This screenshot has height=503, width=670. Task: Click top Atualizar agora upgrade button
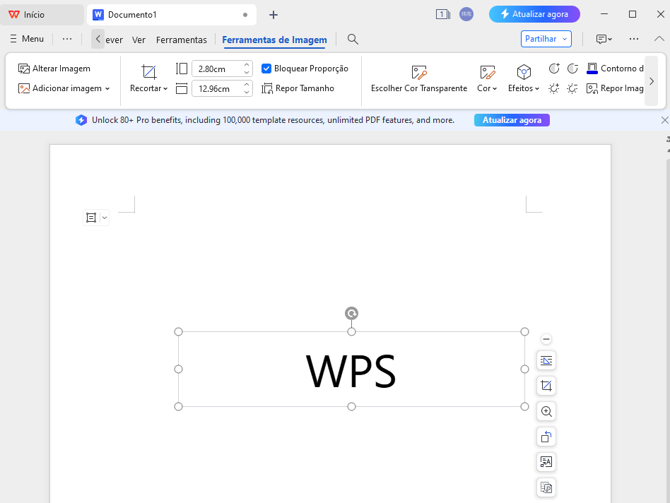[534, 14]
